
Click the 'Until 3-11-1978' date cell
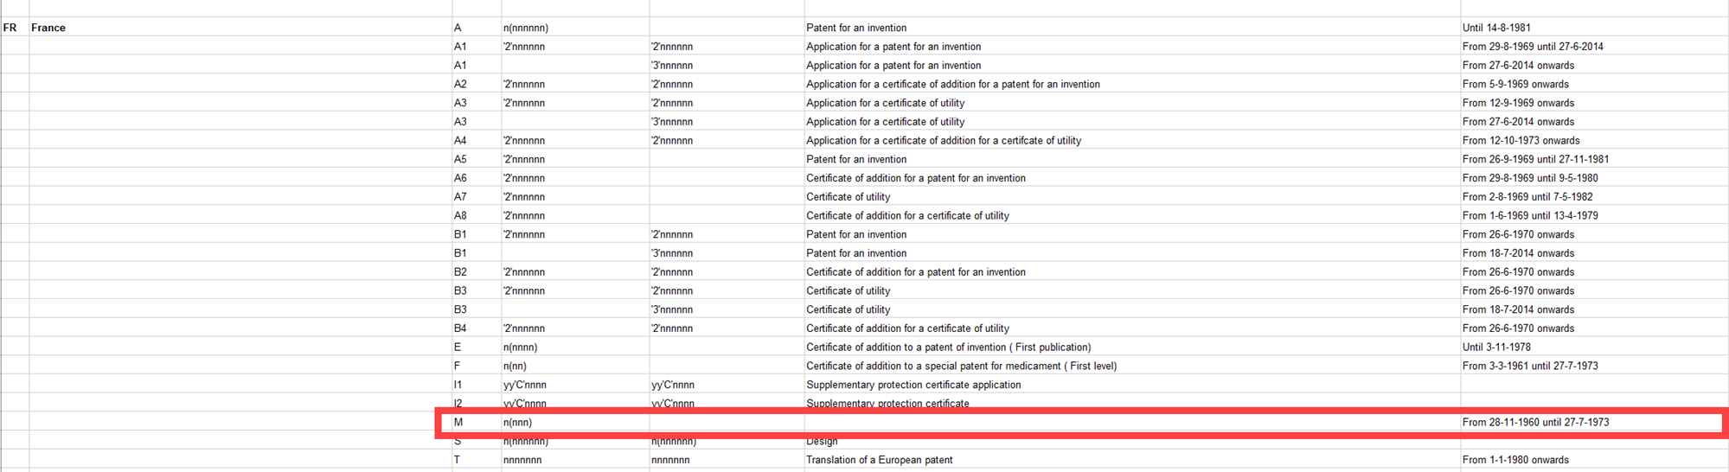1495,348
